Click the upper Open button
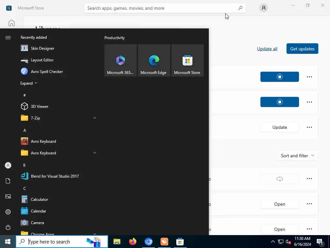 279,204
